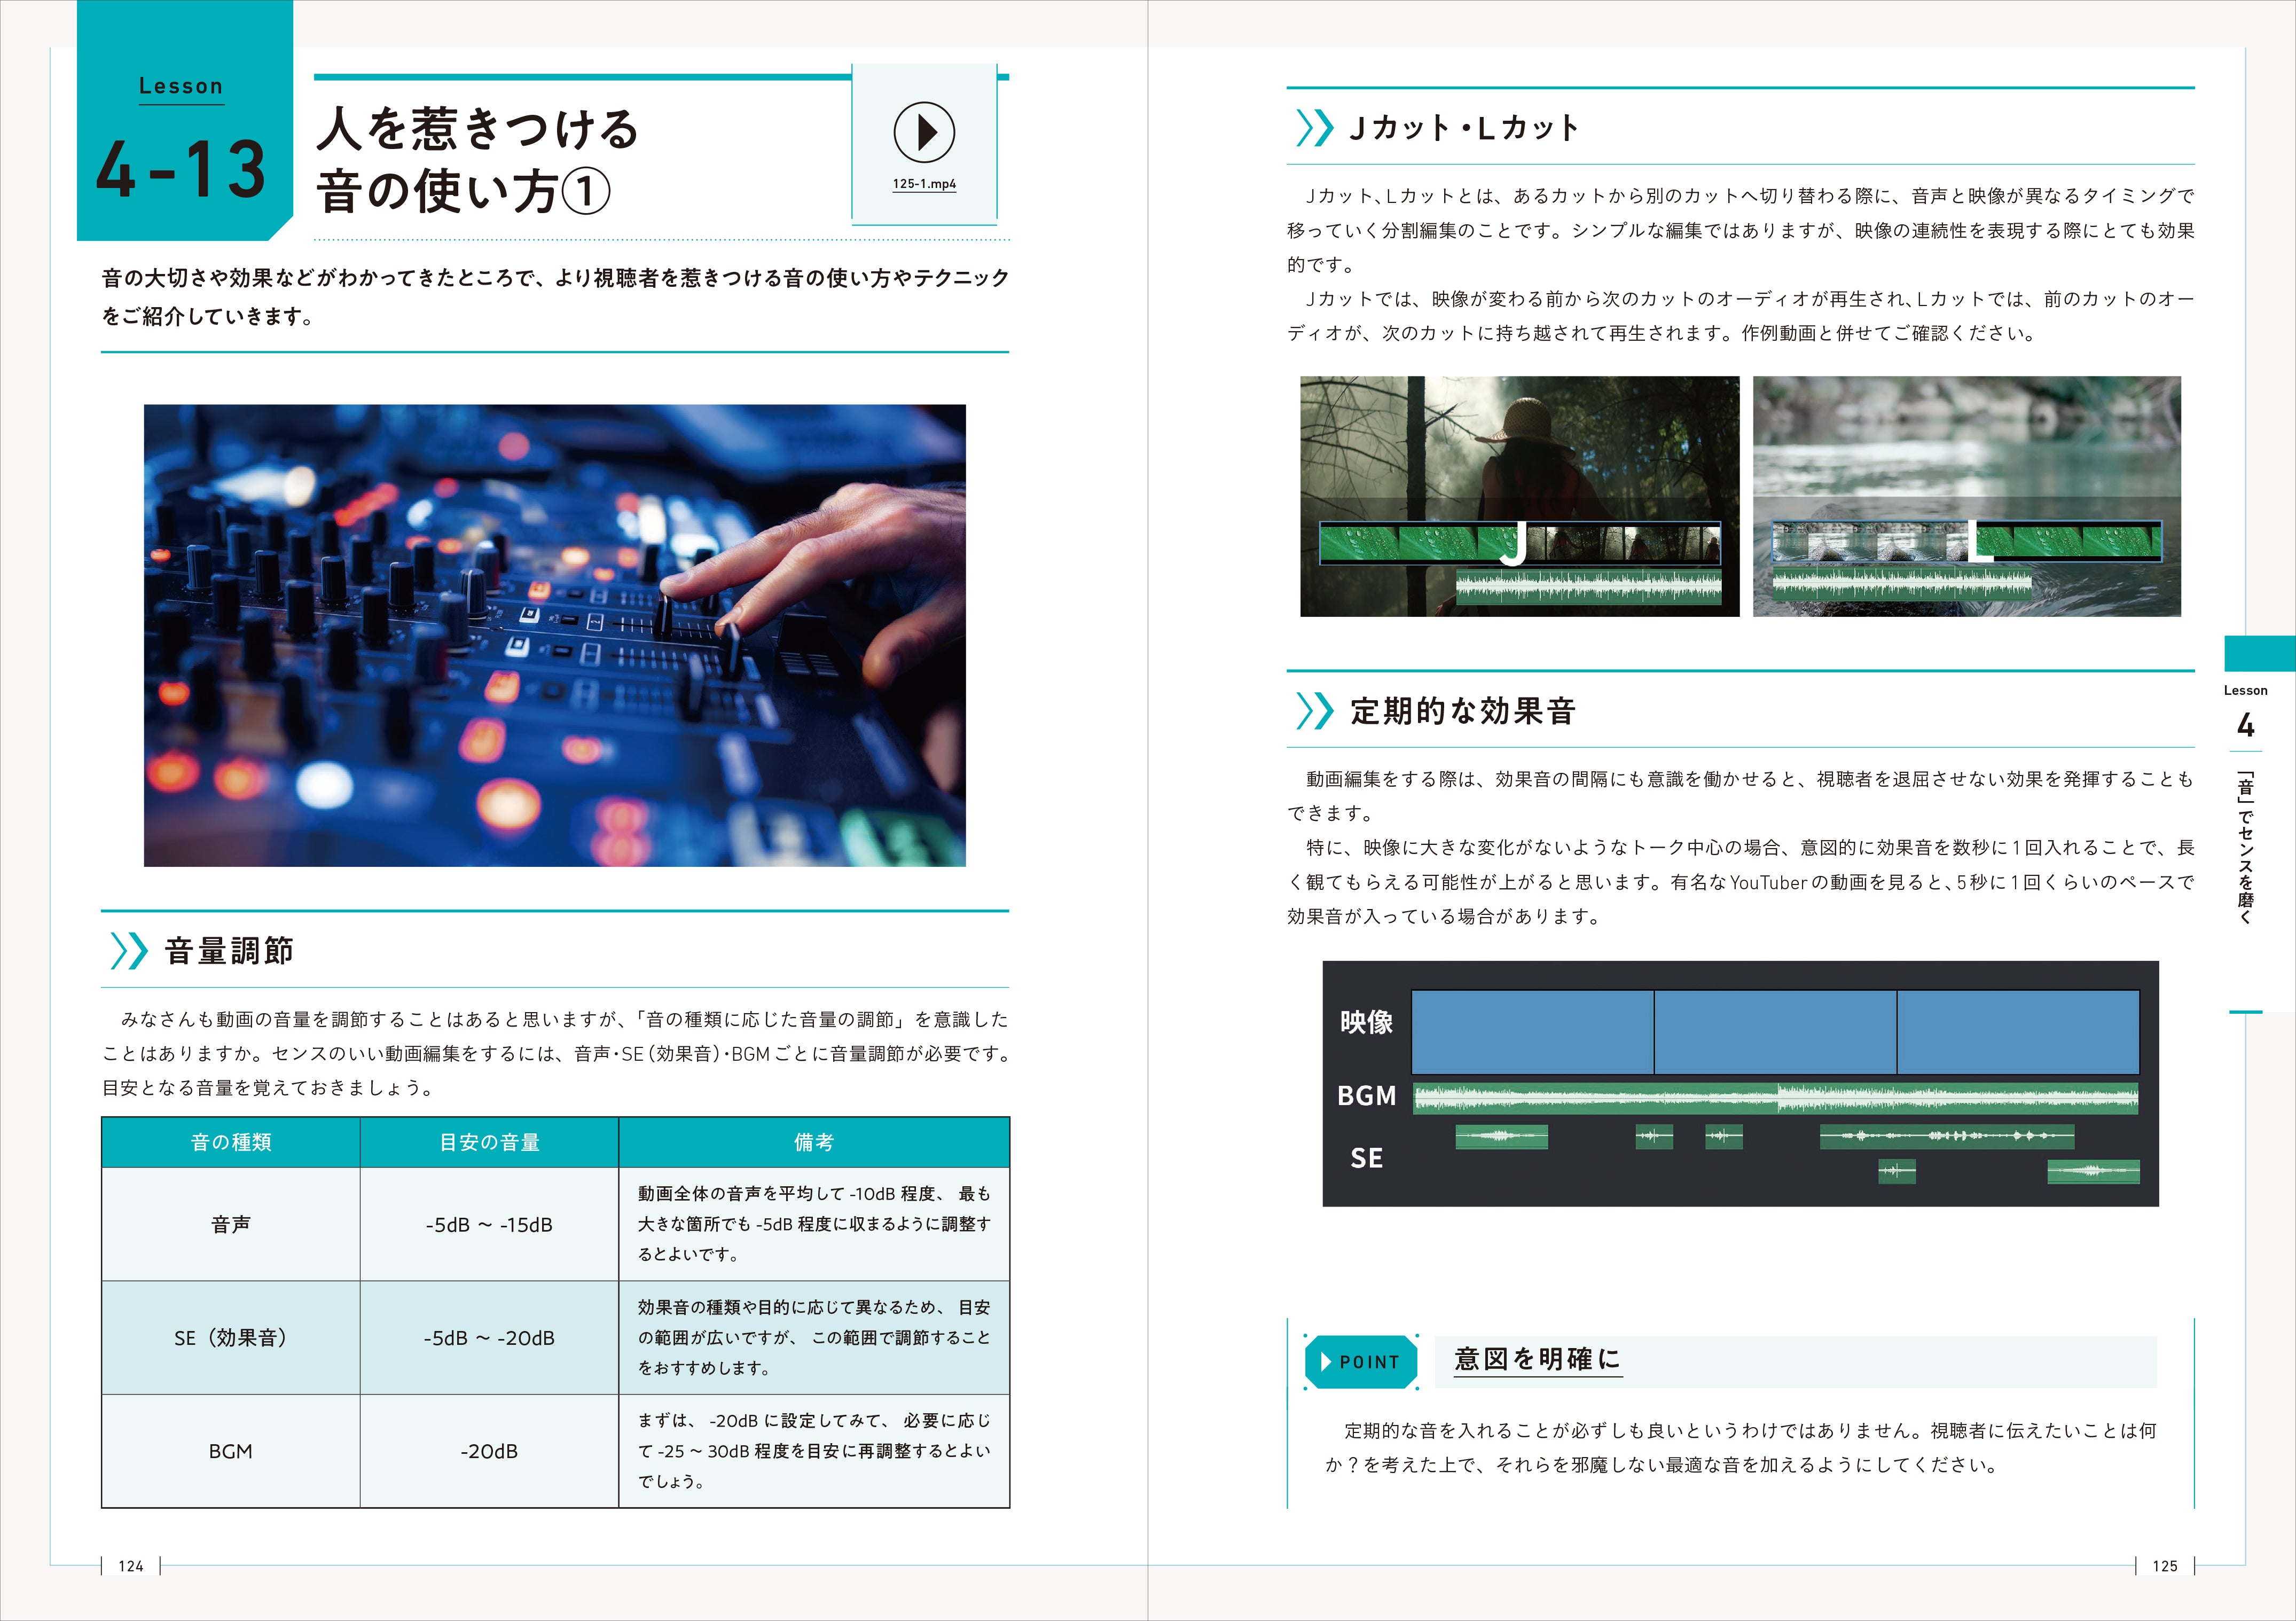Click the double-chevron icon beside 定期的な効果音
The width and height of the screenshot is (2296, 1621).
(1314, 711)
